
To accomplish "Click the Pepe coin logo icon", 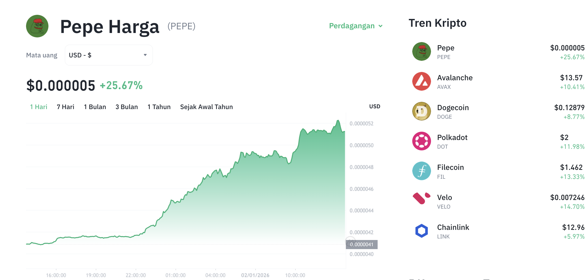I will point(421,51).
